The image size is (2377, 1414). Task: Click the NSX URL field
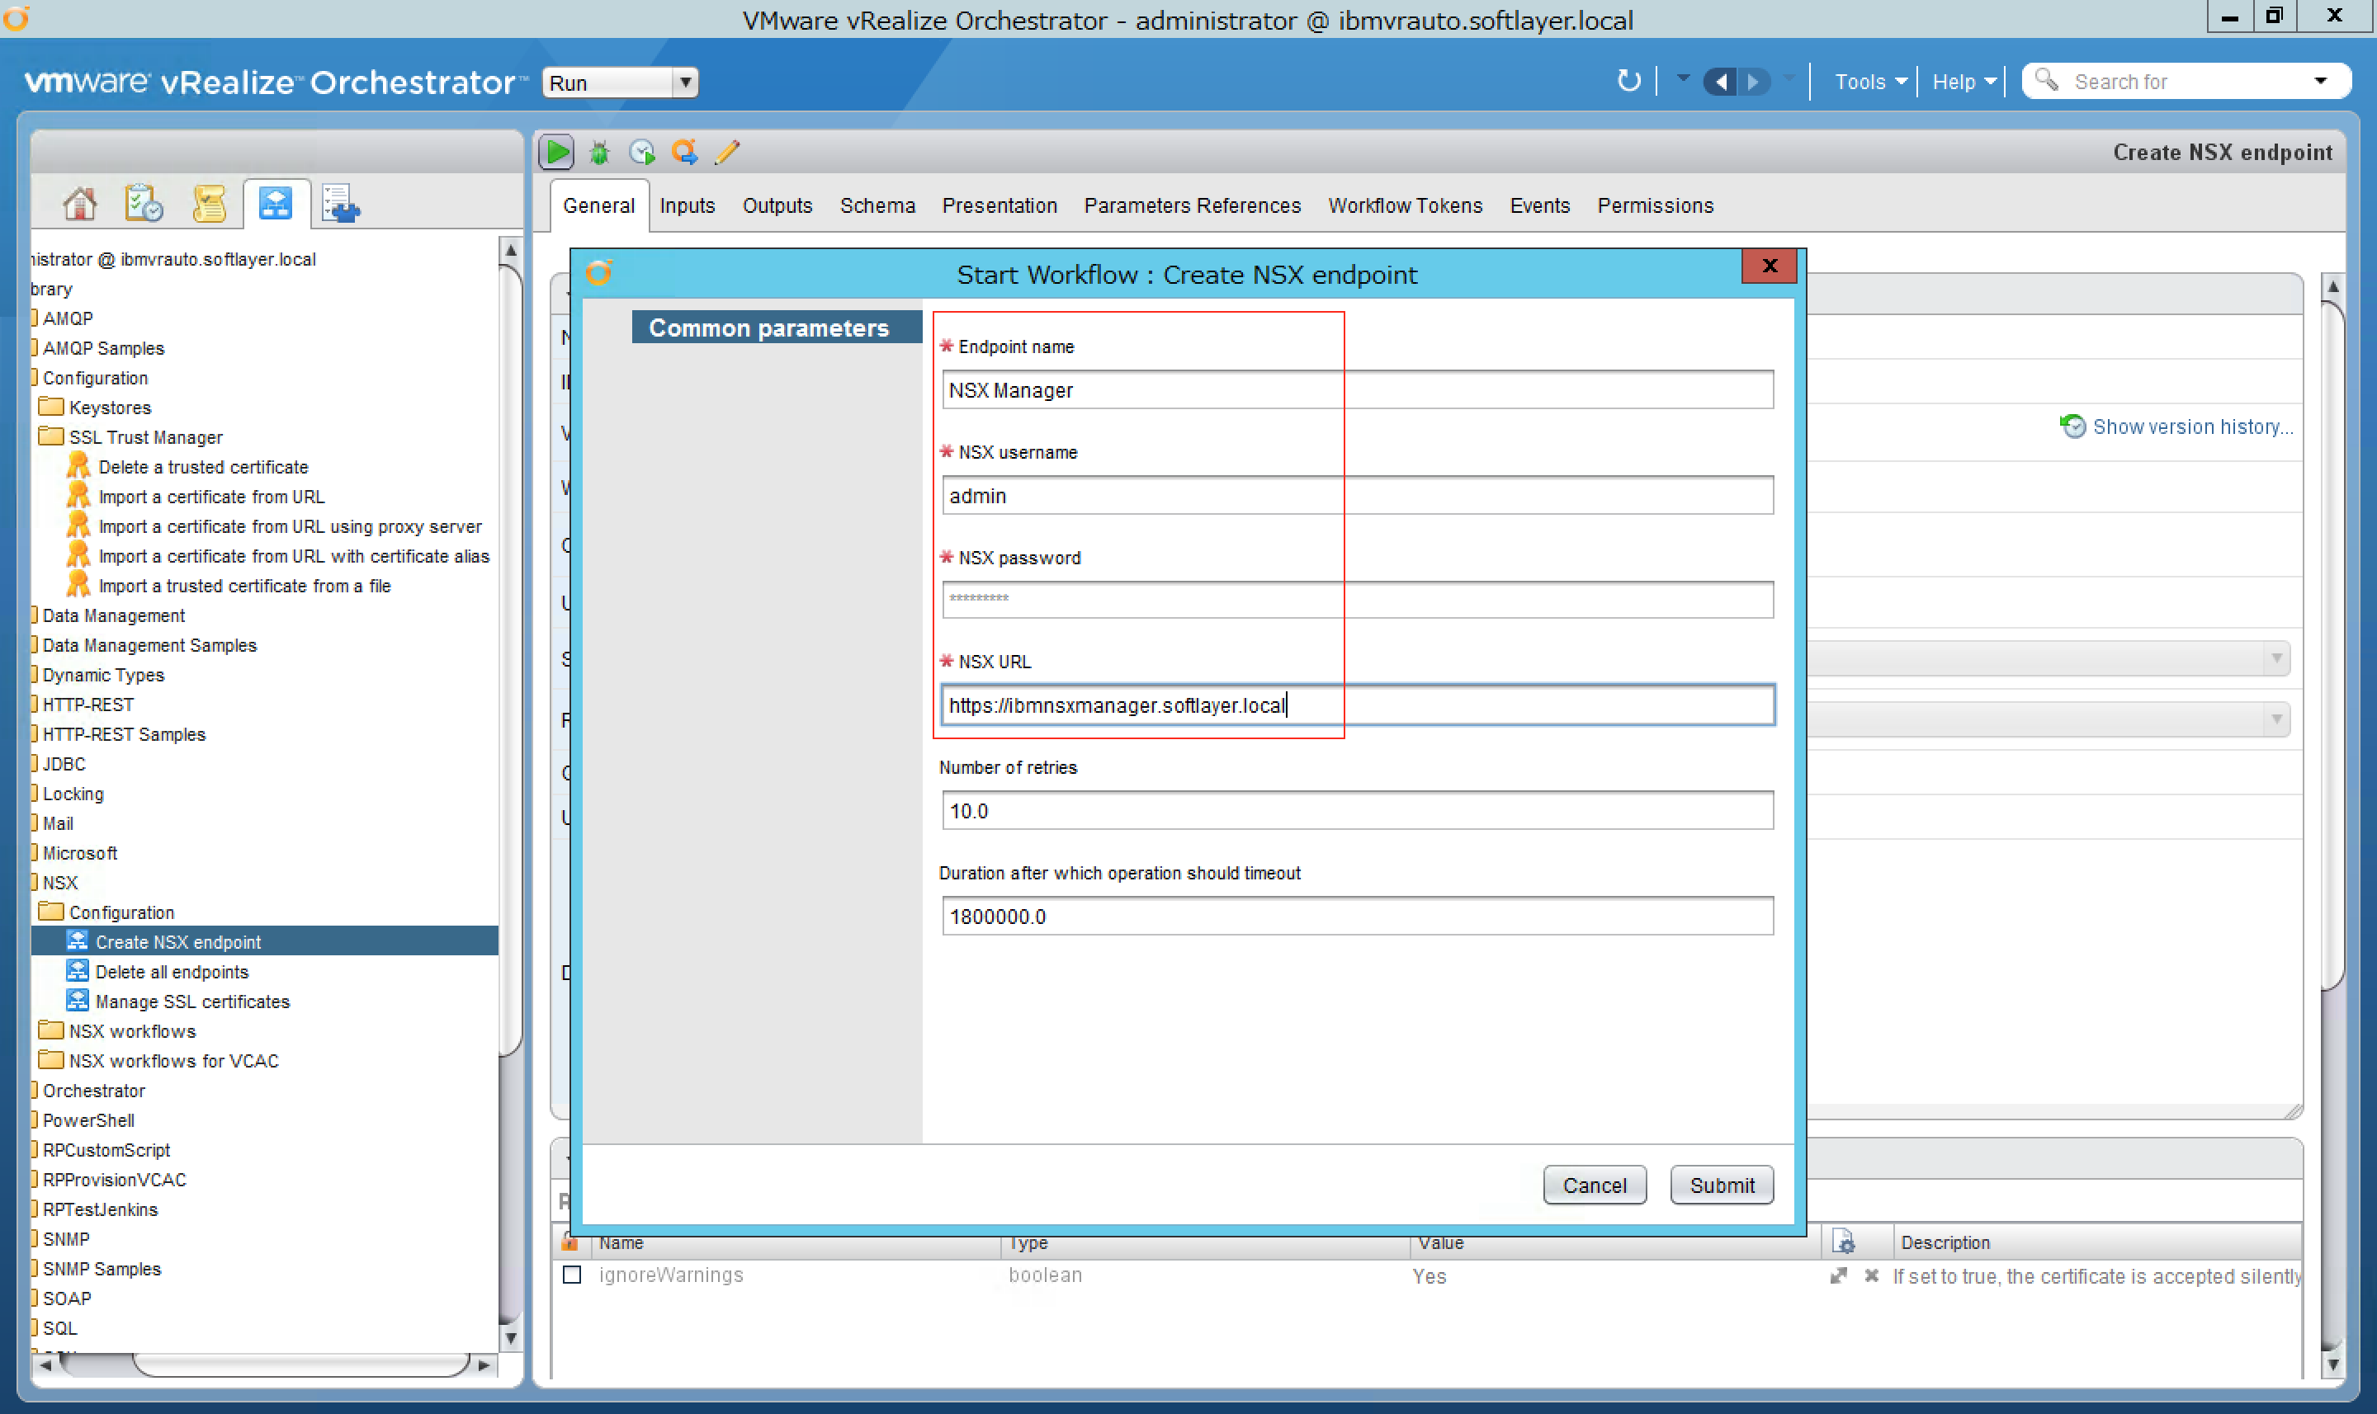click(x=1357, y=705)
